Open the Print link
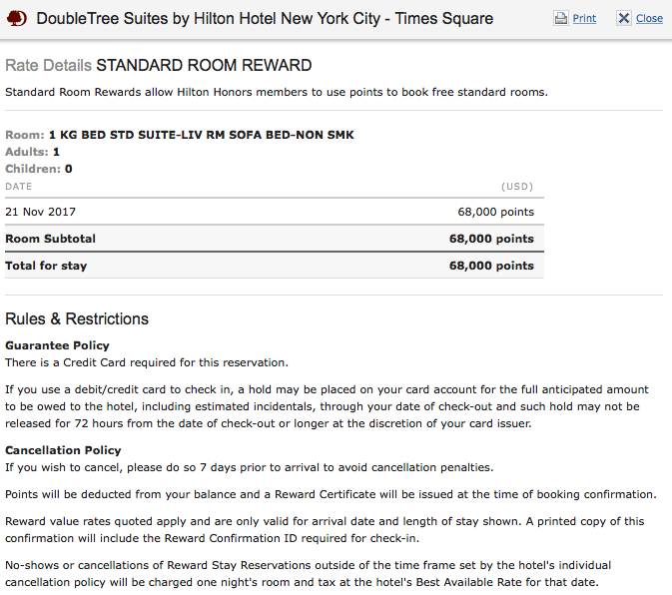The image size is (672, 595). click(x=584, y=18)
